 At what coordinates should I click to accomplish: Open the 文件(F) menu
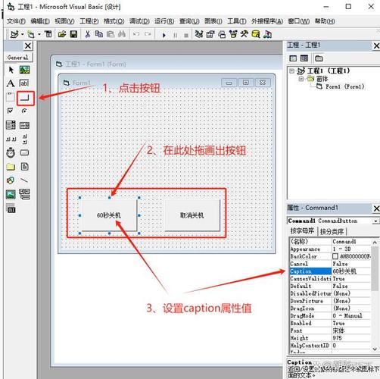click(x=16, y=21)
